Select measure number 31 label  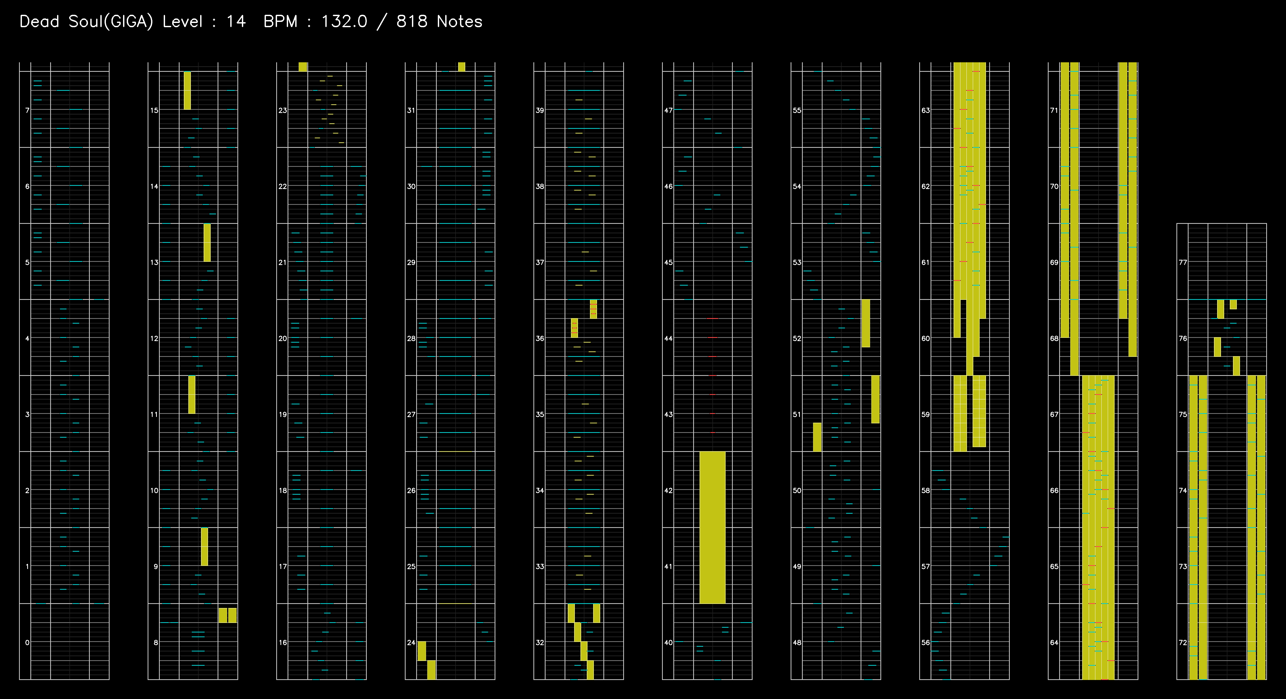(x=411, y=110)
